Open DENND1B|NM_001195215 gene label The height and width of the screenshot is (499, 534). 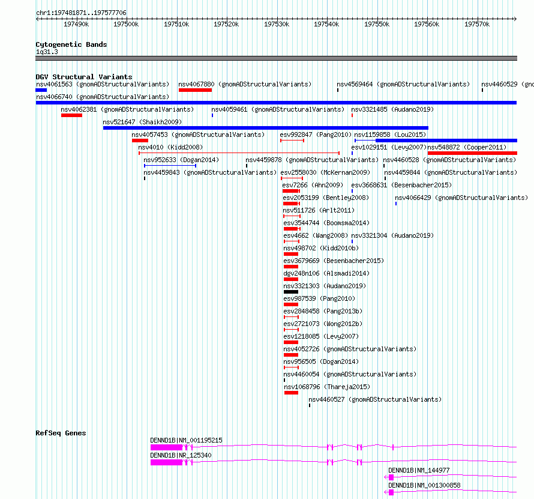coord(186,440)
